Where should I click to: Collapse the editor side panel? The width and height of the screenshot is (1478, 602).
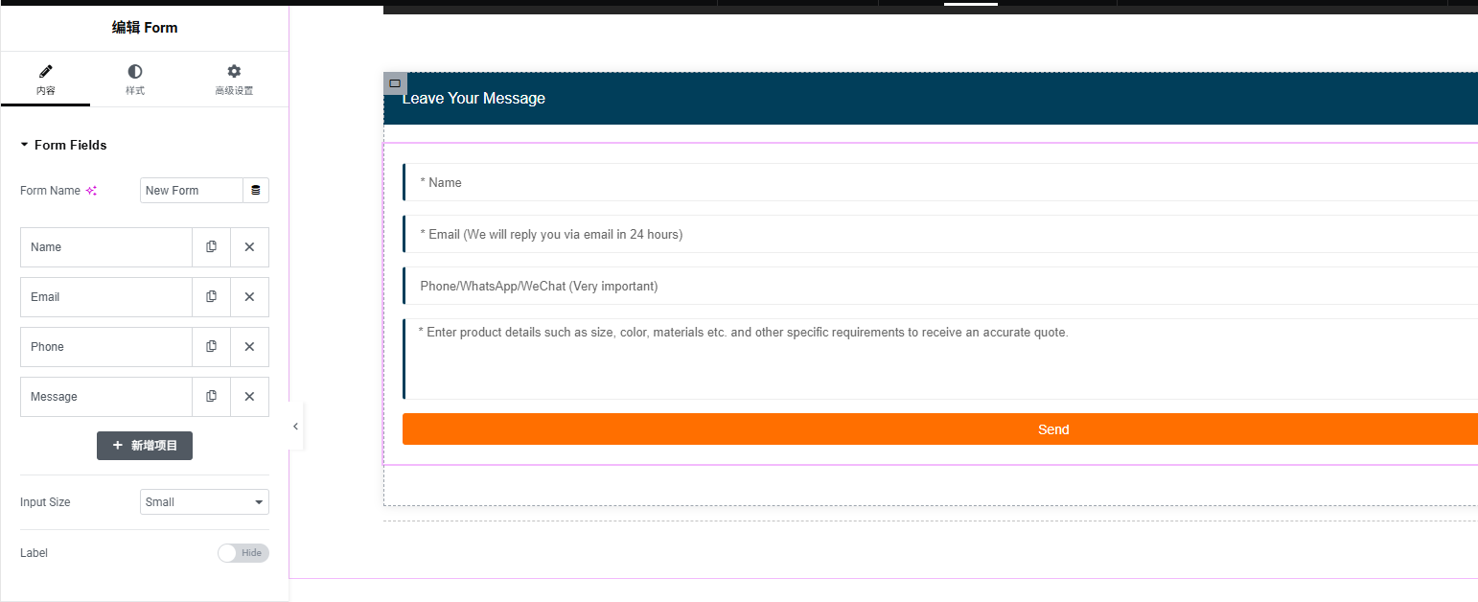(x=295, y=427)
